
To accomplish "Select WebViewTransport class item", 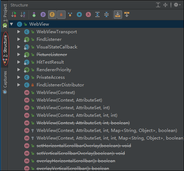I will pyautogui.click(x=57, y=32).
